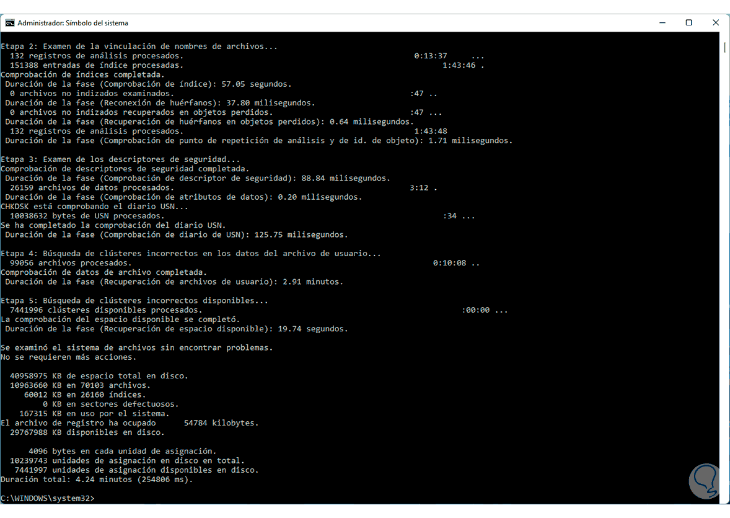730x518 pixels.
Task: Click 'Comprobación de datos de archivo completada.' line
Action: coord(104,272)
